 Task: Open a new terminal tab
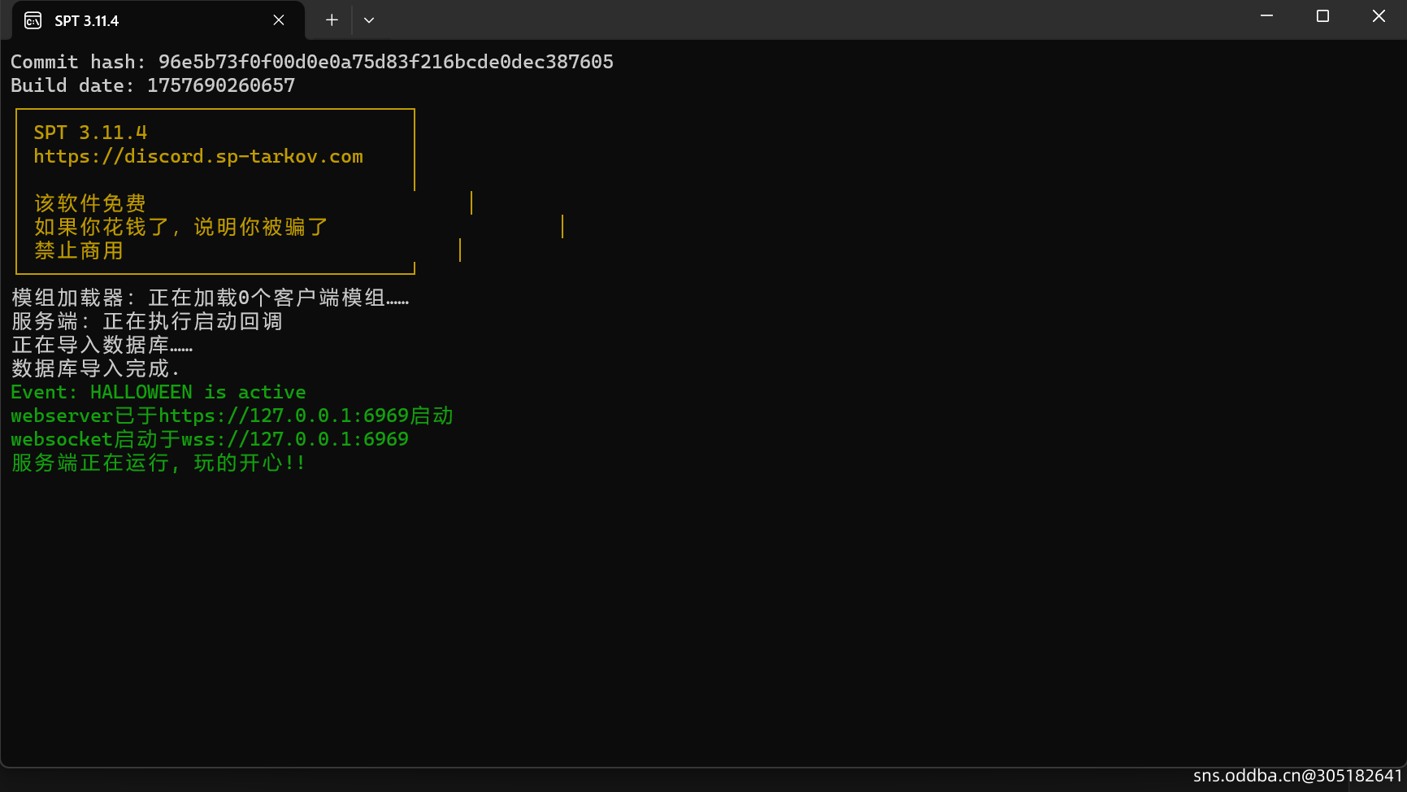pyautogui.click(x=332, y=20)
